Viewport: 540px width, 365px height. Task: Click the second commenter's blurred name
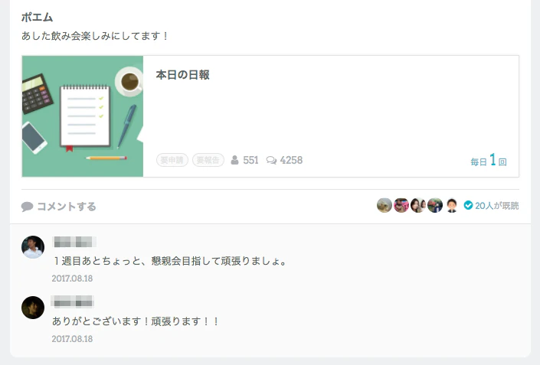73,301
